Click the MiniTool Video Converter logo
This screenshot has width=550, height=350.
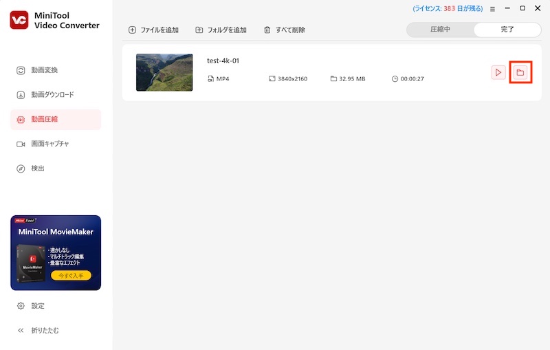(x=19, y=21)
